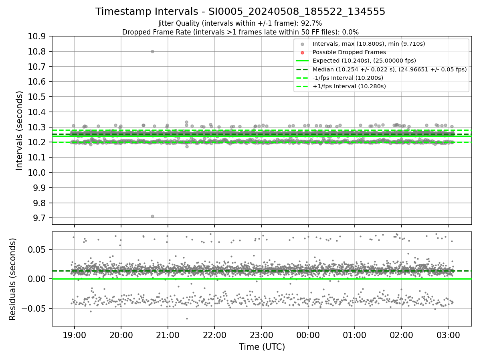Click legend entry -1/fps Interval (10.200s)
The image size is (481, 361).
348,77
